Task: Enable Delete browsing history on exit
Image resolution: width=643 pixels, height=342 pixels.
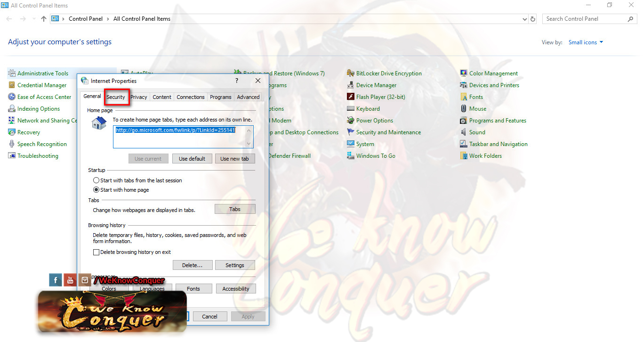Action: pyautogui.click(x=96, y=252)
